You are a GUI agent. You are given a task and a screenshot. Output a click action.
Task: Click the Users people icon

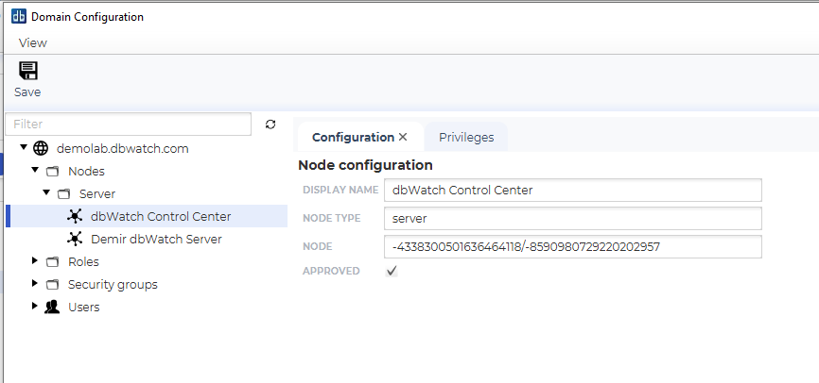[x=52, y=307]
